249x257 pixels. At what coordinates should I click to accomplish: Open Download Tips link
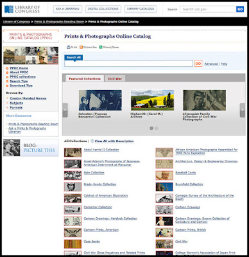pyautogui.click(x=21, y=85)
